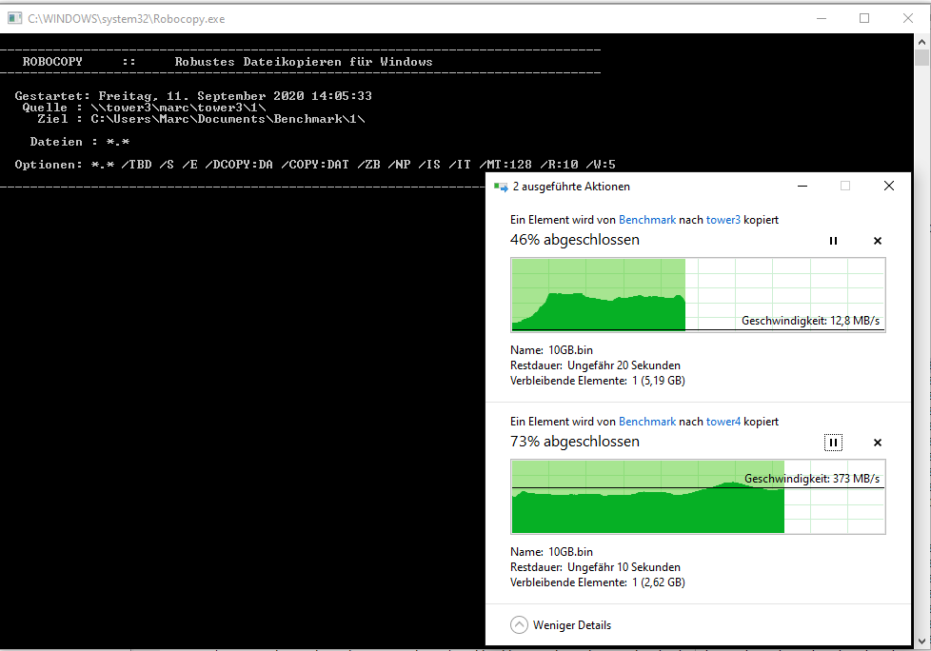Click the tower4 transfer speed graph
Image resolution: width=931 pixels, height=651 pixels.
pos(699,497)
